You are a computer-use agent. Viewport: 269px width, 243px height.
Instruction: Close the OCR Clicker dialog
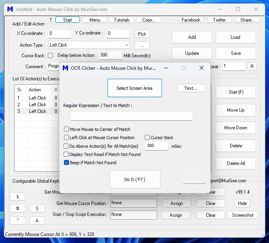(x=202, y=68)
